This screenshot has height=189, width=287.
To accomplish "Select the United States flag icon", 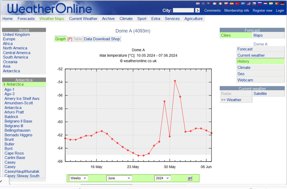I will click(249, 4).
